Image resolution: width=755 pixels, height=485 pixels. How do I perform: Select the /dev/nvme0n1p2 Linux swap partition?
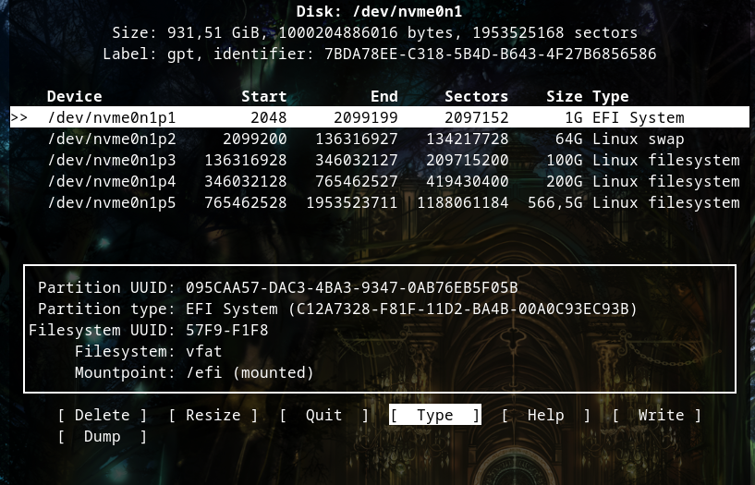(x=111, y=139)
